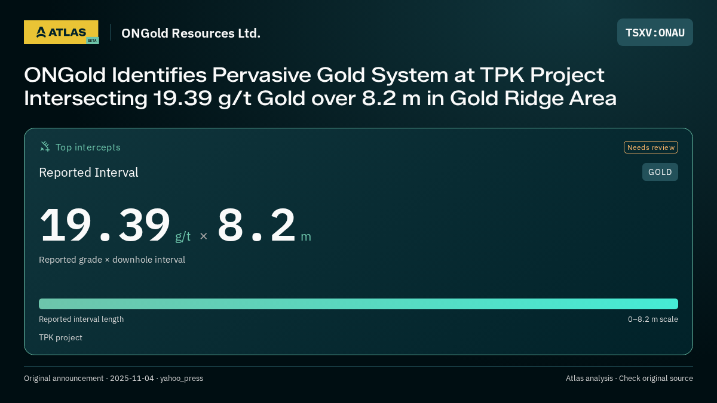This screenshot has height=403, width=717.
Task: Click the Reported grade × downhole interval caption
Action: click(x=112, y=260)
